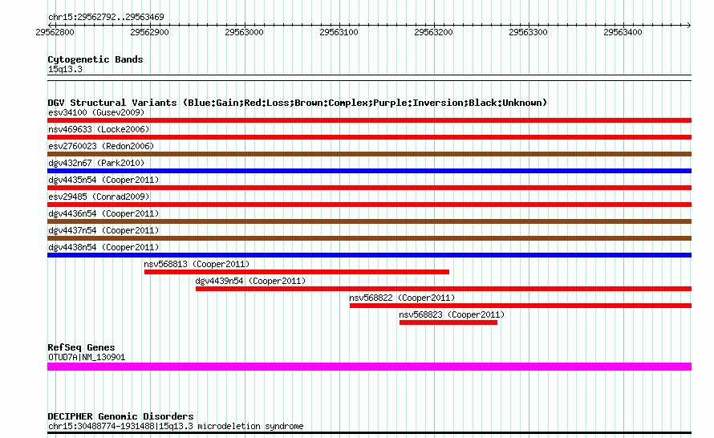This screenshot has height=438, width=714.
Task: Select the nsv469633 (Locke2006) loss bar
Action: (369, 137)
